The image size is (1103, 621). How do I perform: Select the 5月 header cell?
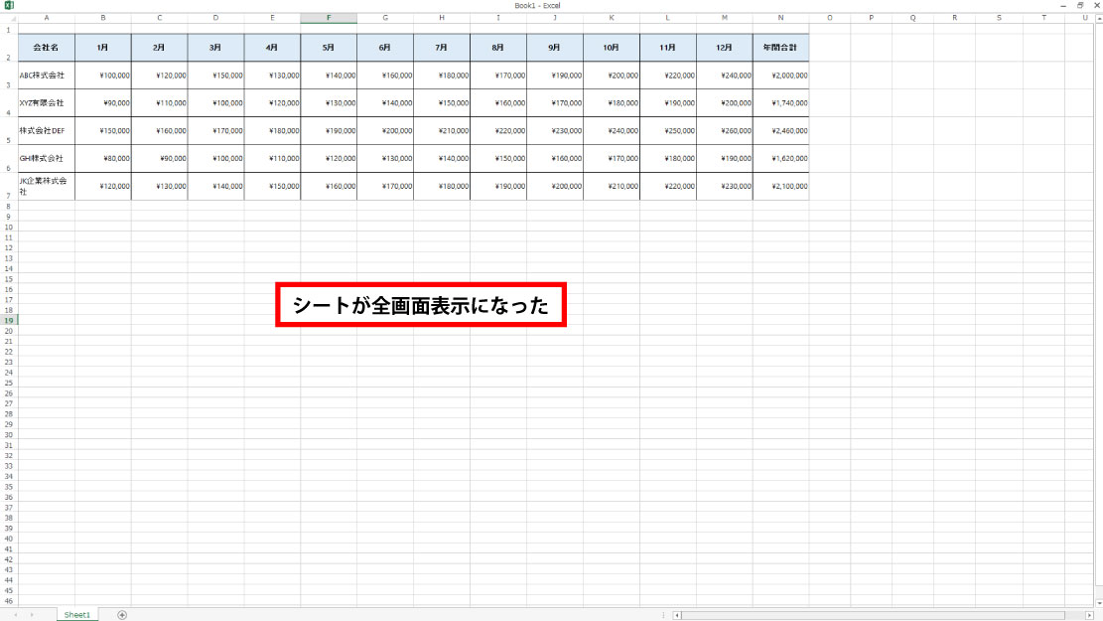[x=329, y=47]
